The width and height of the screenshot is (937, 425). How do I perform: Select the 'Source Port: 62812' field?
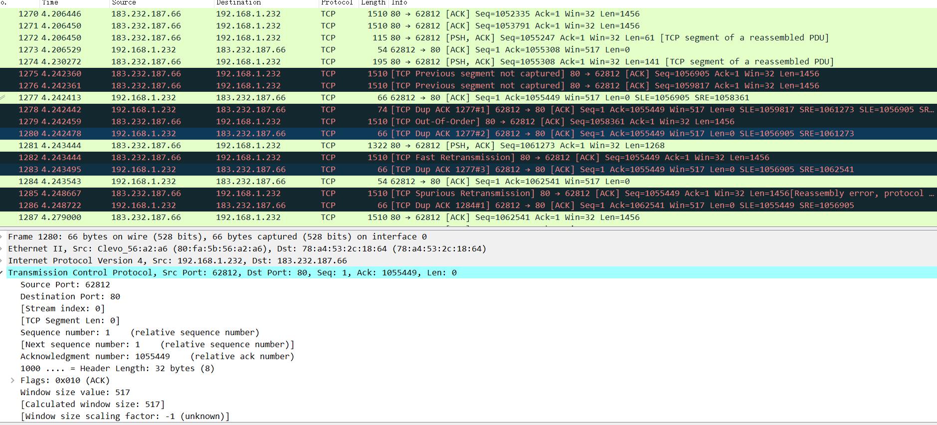65,285
